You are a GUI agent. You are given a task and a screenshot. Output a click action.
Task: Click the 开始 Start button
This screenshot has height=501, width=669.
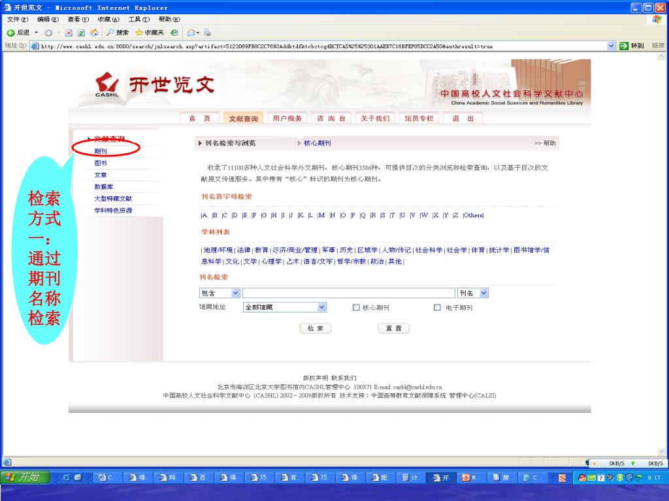(25, 478)
